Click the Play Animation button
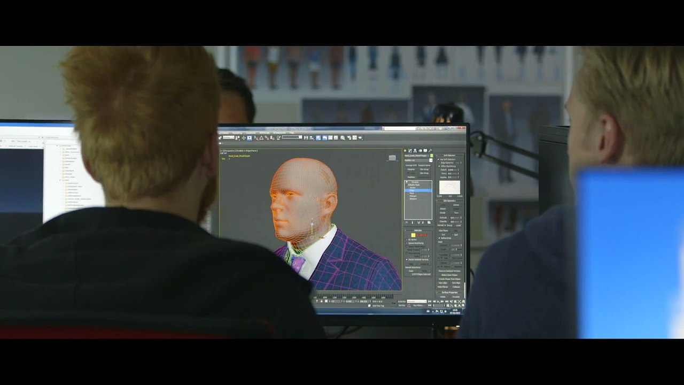The image size is (684, 385). coord(439,302)
